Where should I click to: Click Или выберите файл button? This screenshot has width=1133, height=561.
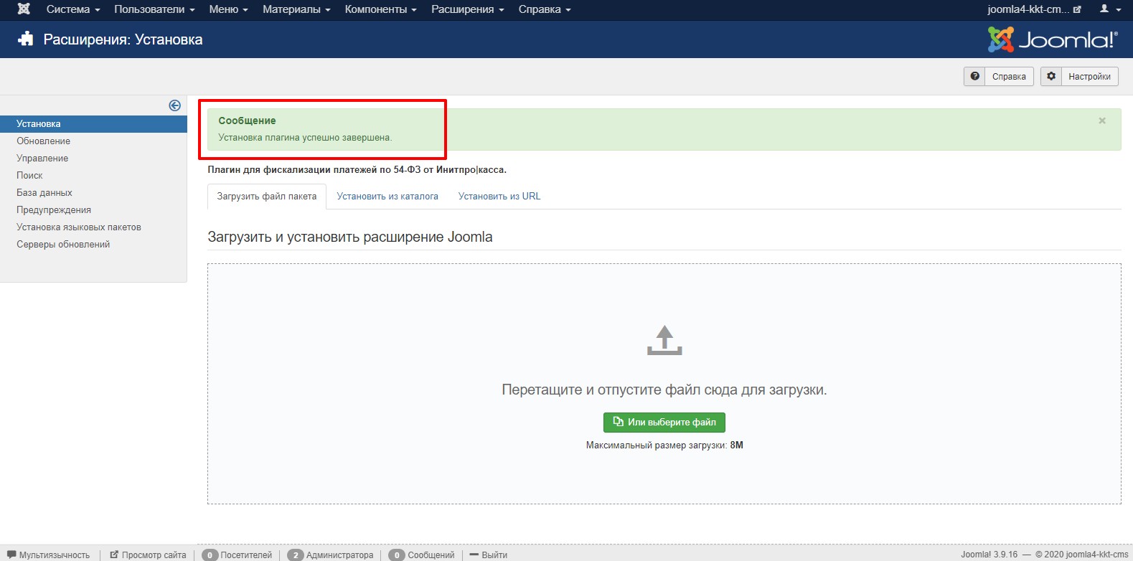pos(664,423)
